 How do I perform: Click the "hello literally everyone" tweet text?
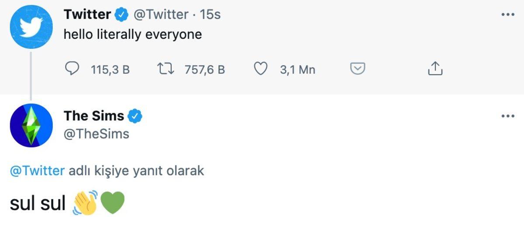pos(133,34)
